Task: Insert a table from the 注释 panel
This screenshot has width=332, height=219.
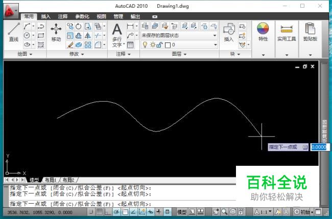Action: (130, 45)
